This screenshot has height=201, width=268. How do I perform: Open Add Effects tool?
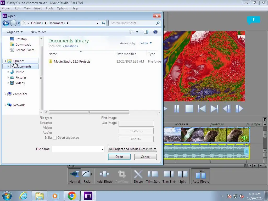tap(105, 176)
